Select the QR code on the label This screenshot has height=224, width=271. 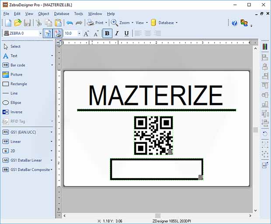(x=153, y=136)
